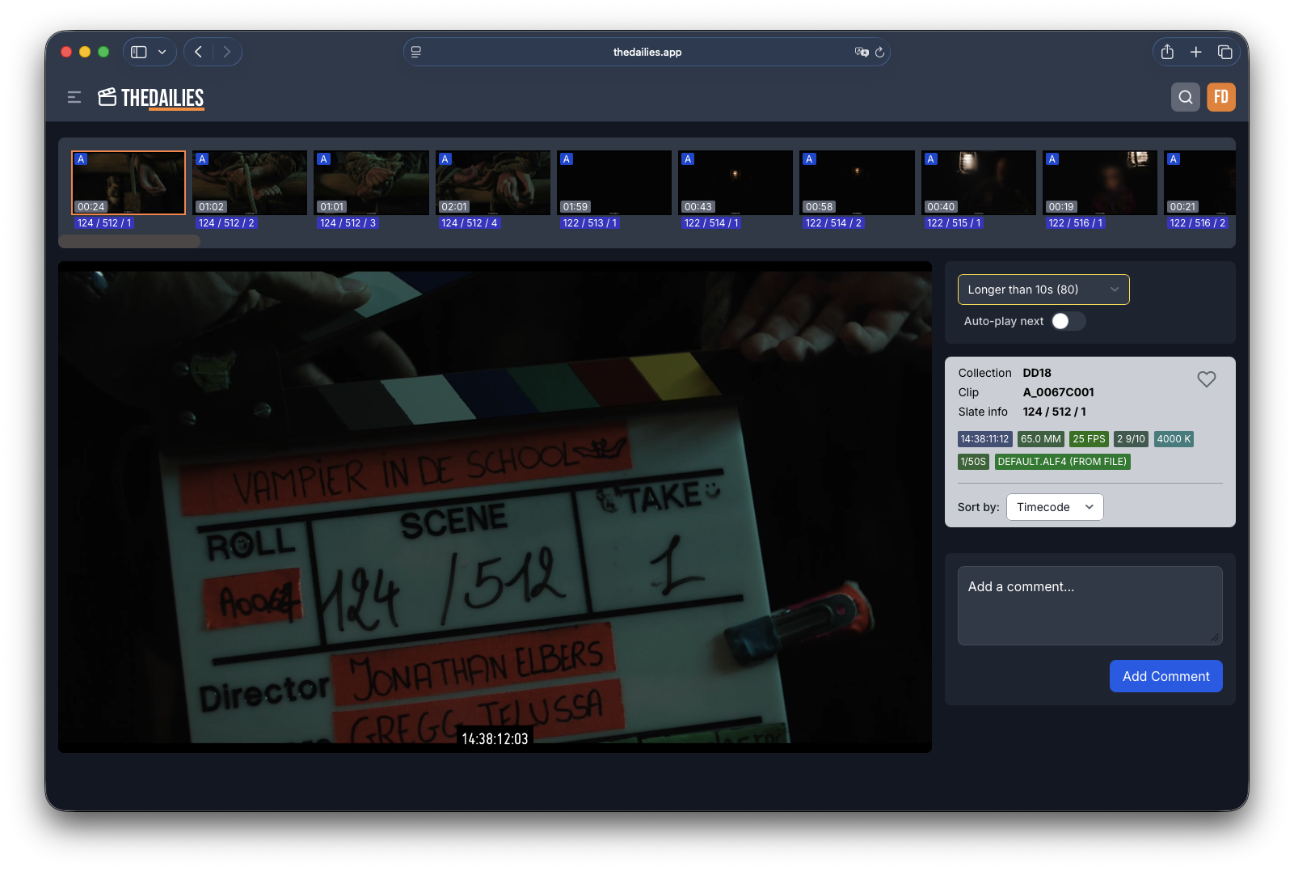Select thumbnail for clip 122 / 515 / 1
1294x871 pixels.
click(x=978, y=183)
